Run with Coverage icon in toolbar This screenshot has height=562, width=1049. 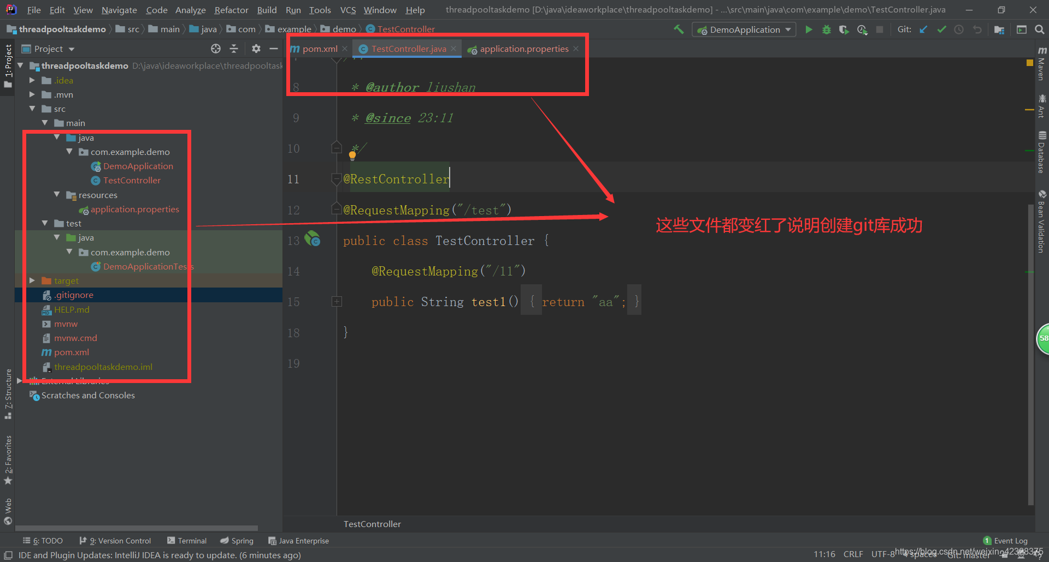[844, 29]
